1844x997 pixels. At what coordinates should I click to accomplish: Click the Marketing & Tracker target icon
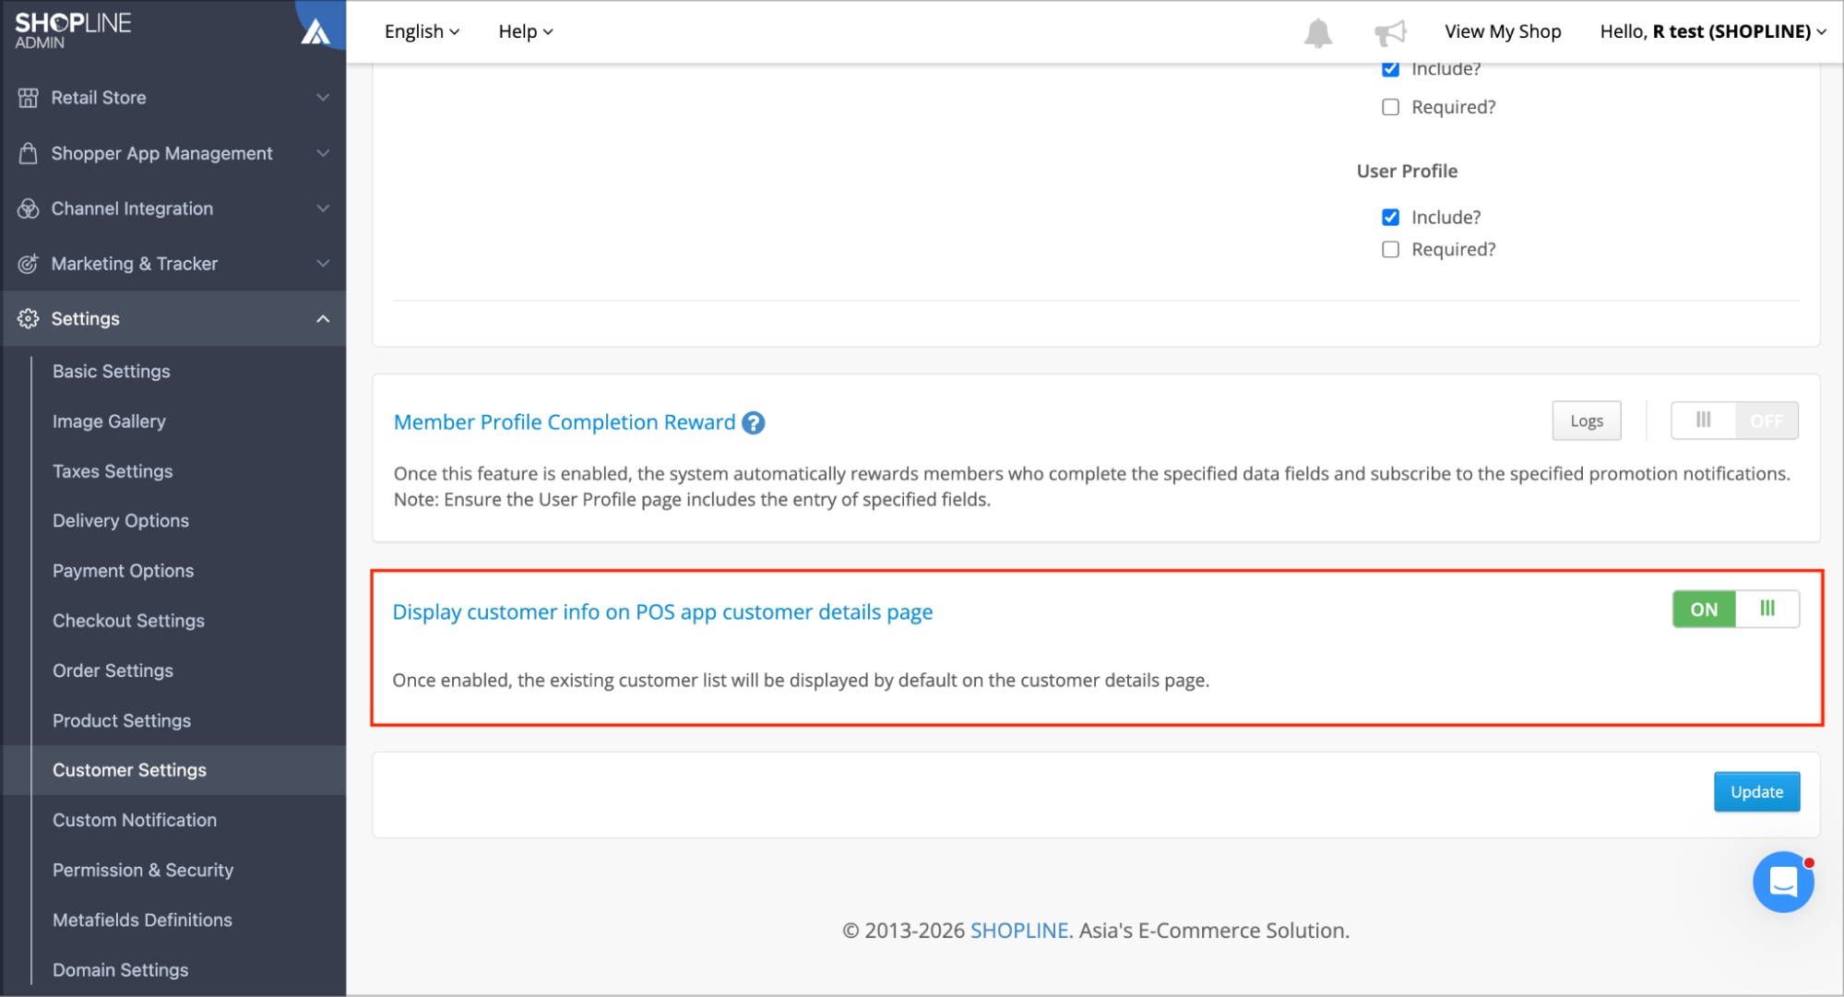tap(29, 264)
